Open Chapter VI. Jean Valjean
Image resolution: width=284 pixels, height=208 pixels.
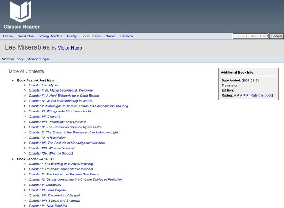tap(47, 190)
